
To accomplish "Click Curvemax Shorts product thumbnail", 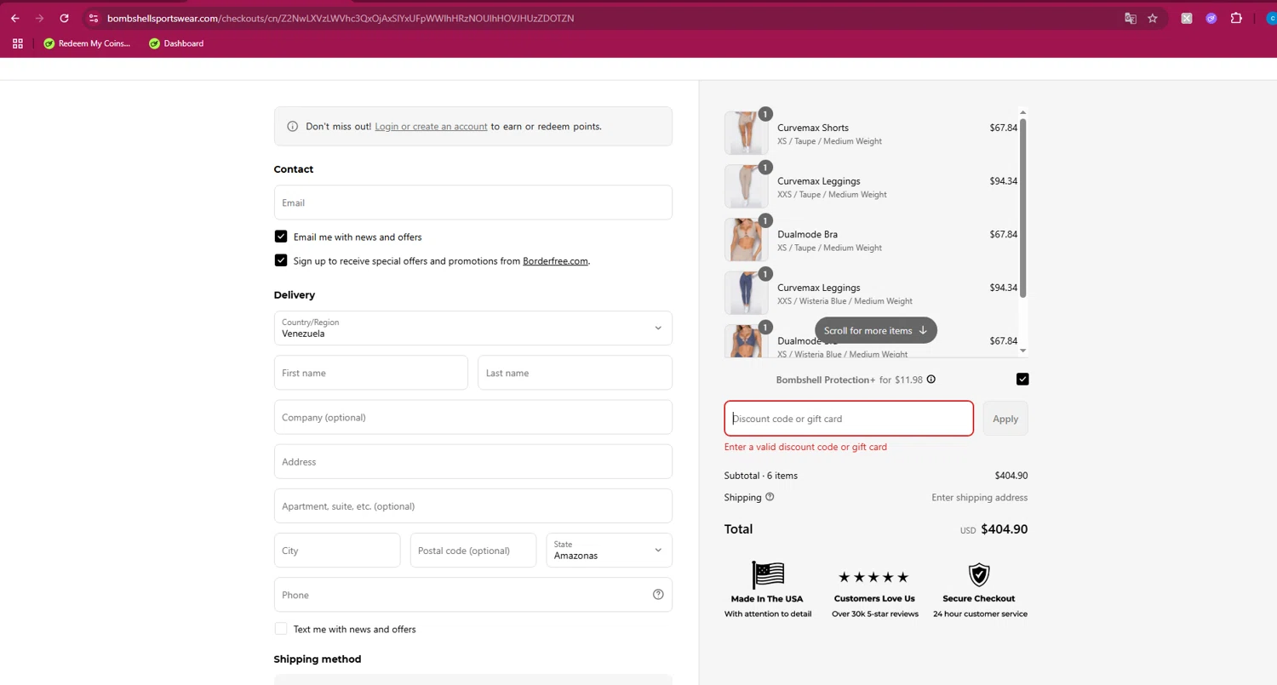I will point(747,134).
